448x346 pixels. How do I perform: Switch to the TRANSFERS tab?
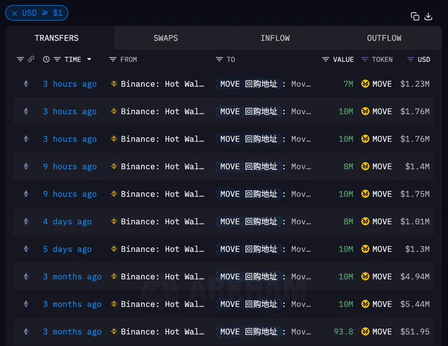coord(57,38)
